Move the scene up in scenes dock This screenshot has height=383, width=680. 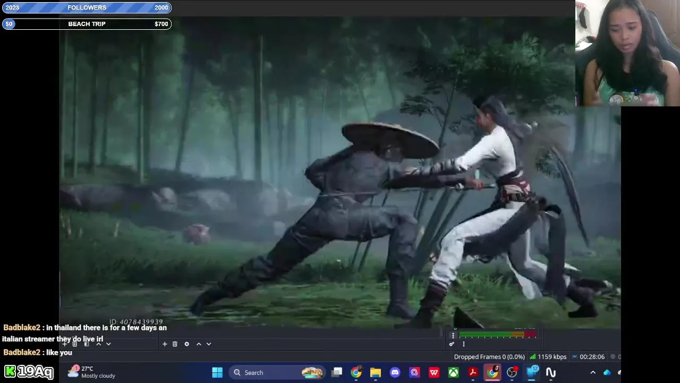point(98,344)
